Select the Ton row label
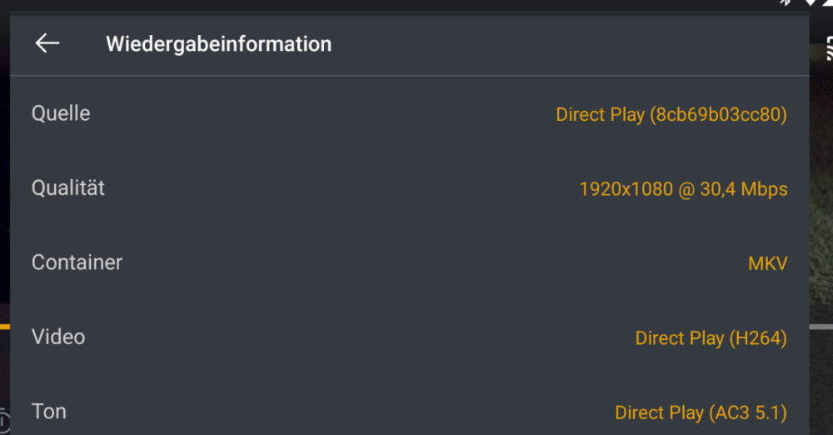This screenshot has height=435, width=833. (x=49, y=411)
